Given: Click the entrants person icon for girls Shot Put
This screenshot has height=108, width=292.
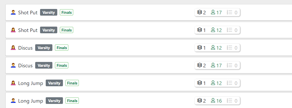Looking at the screenshot, I should 213,30.
